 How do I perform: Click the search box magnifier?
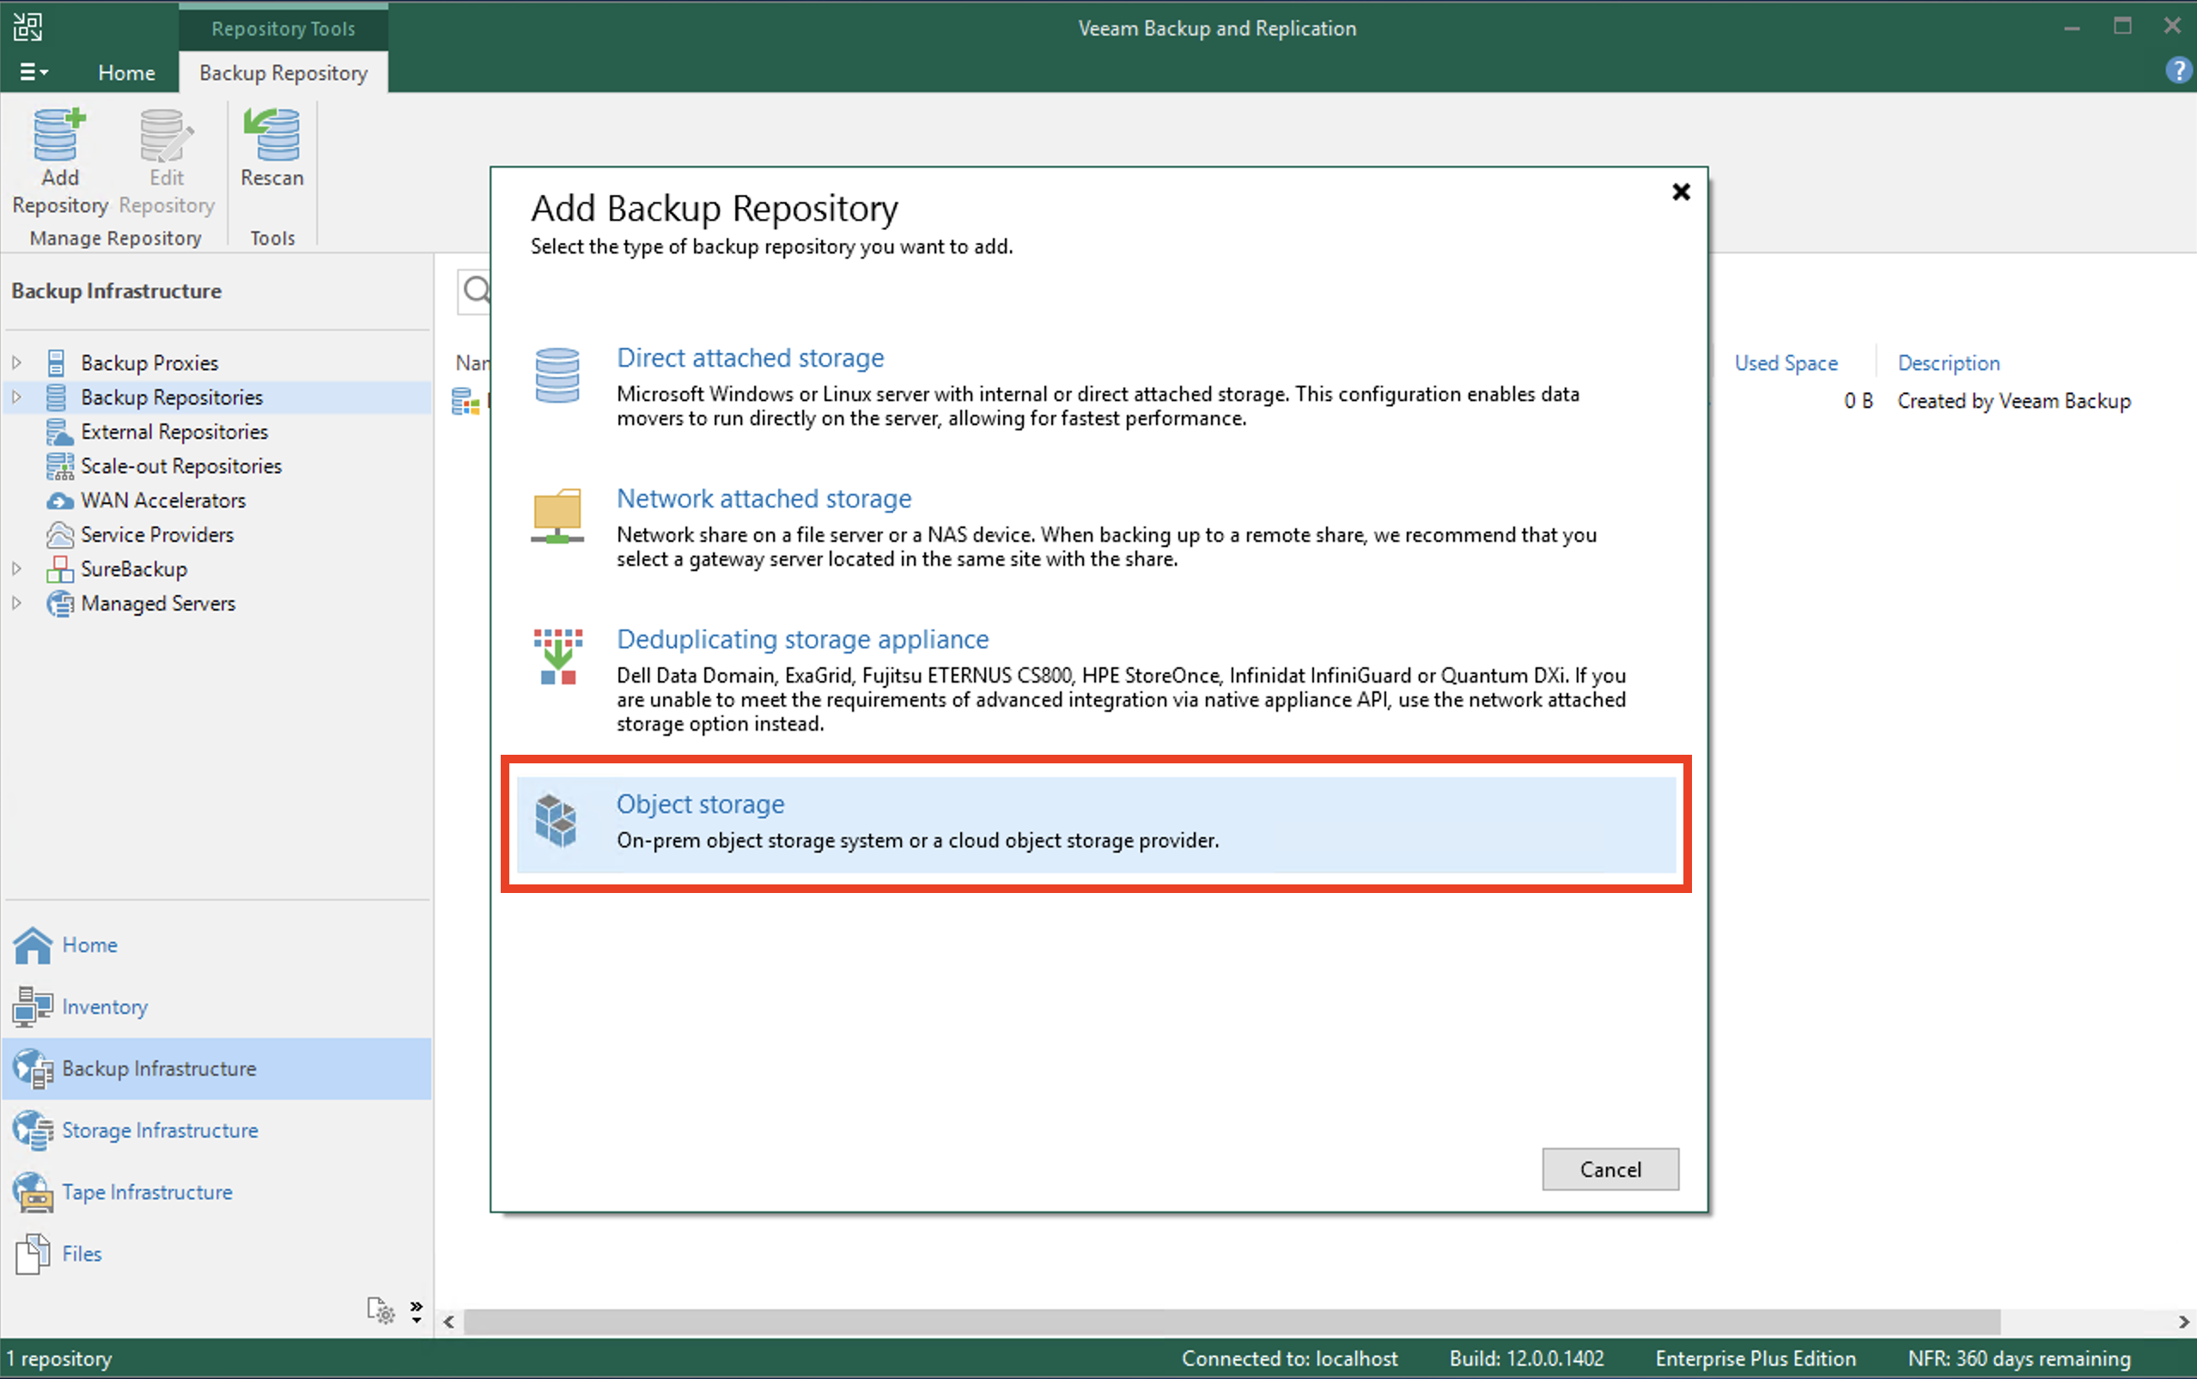(x=476, y=290)
